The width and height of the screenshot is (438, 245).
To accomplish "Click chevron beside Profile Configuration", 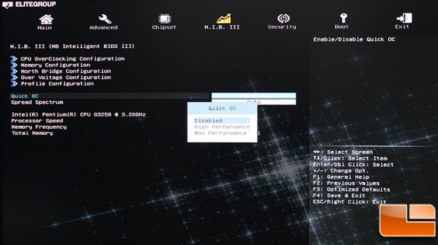I will click(14, 83).
